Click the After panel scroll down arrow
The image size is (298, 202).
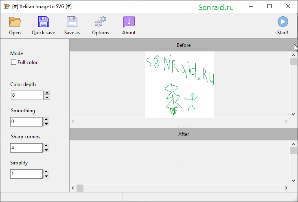pyautogui.click(x=293, y=180)
